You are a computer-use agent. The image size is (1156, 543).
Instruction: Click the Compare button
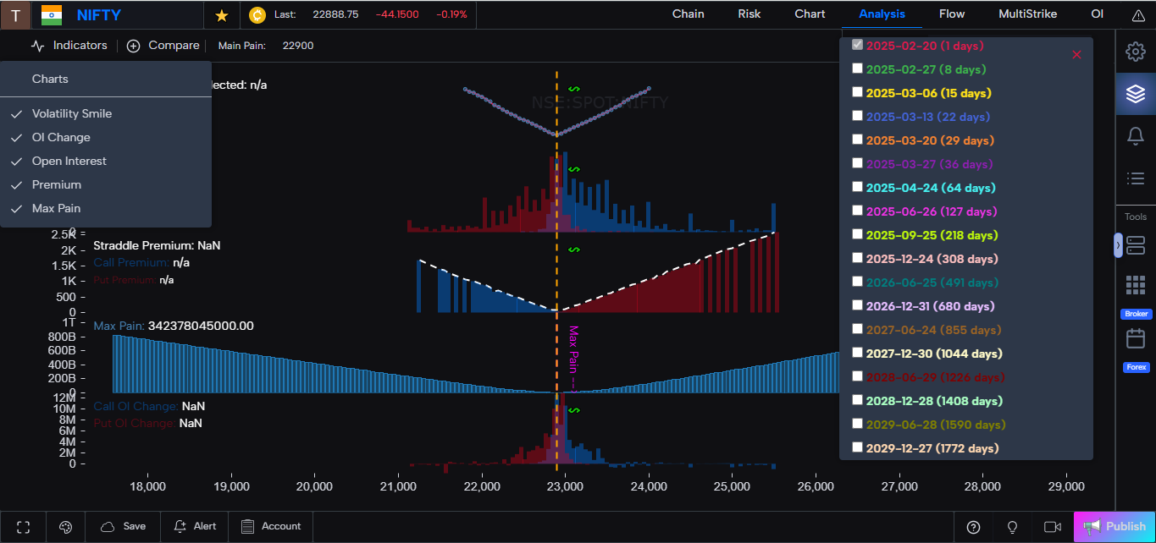click(163, 46)
